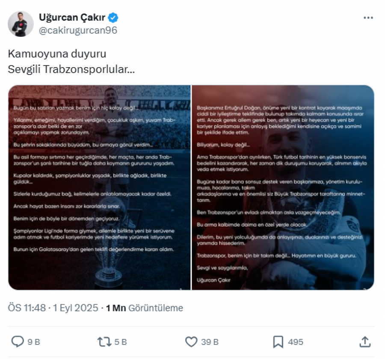
Task: Click the share upload icon
Action: (365, 341)
